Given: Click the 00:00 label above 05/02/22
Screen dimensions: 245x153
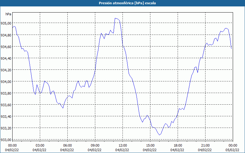Looking at the screenshot, I should coord(233,146).
